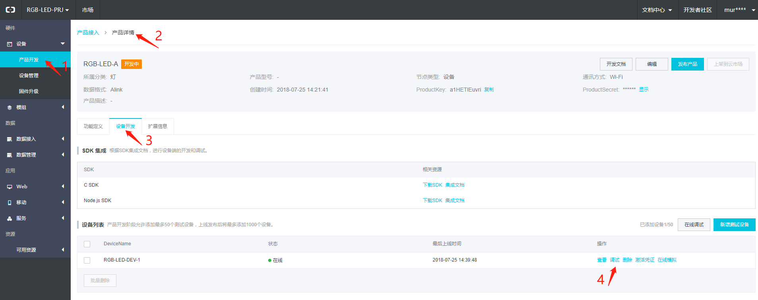
Task: Click the 发布产品 button
Action: [x=687, y=64]
